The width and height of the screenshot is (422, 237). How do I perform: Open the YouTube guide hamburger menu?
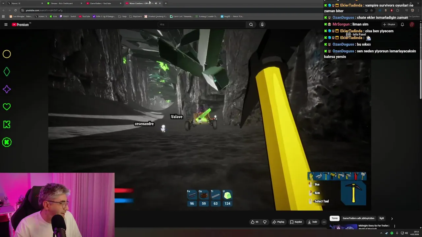click(6, 25)
